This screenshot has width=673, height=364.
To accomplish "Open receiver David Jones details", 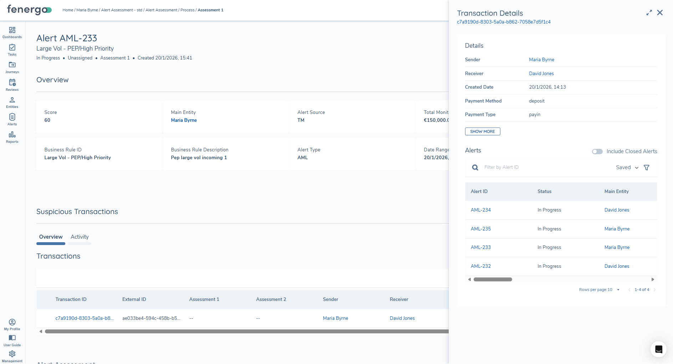I will tap(541, 73).
